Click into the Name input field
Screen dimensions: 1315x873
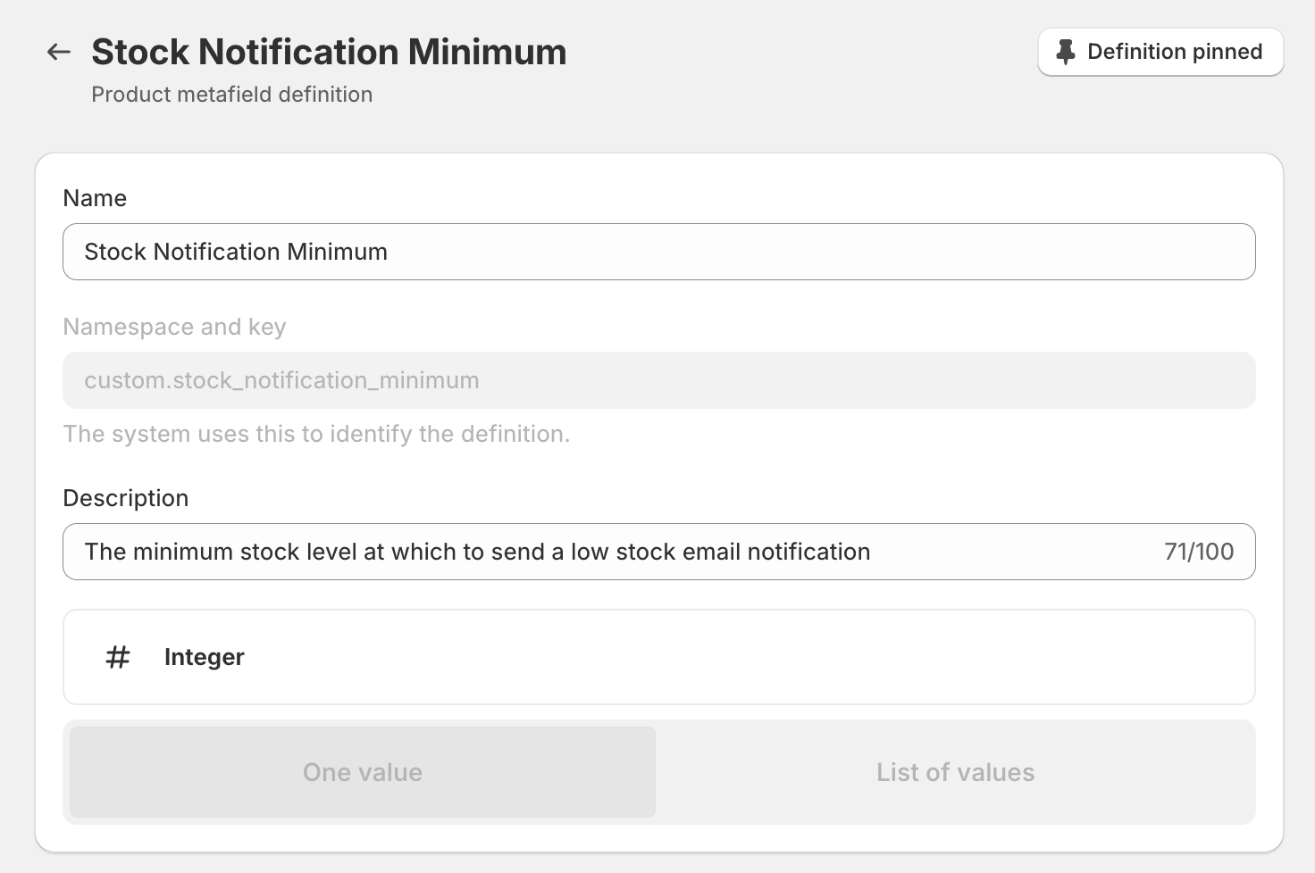pyautogui.click(x=659, y=252)
